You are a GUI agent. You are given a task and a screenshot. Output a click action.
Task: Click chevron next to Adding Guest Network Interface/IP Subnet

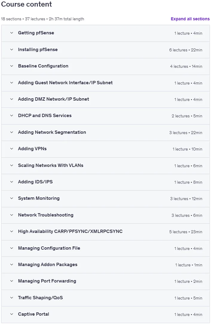12,83
